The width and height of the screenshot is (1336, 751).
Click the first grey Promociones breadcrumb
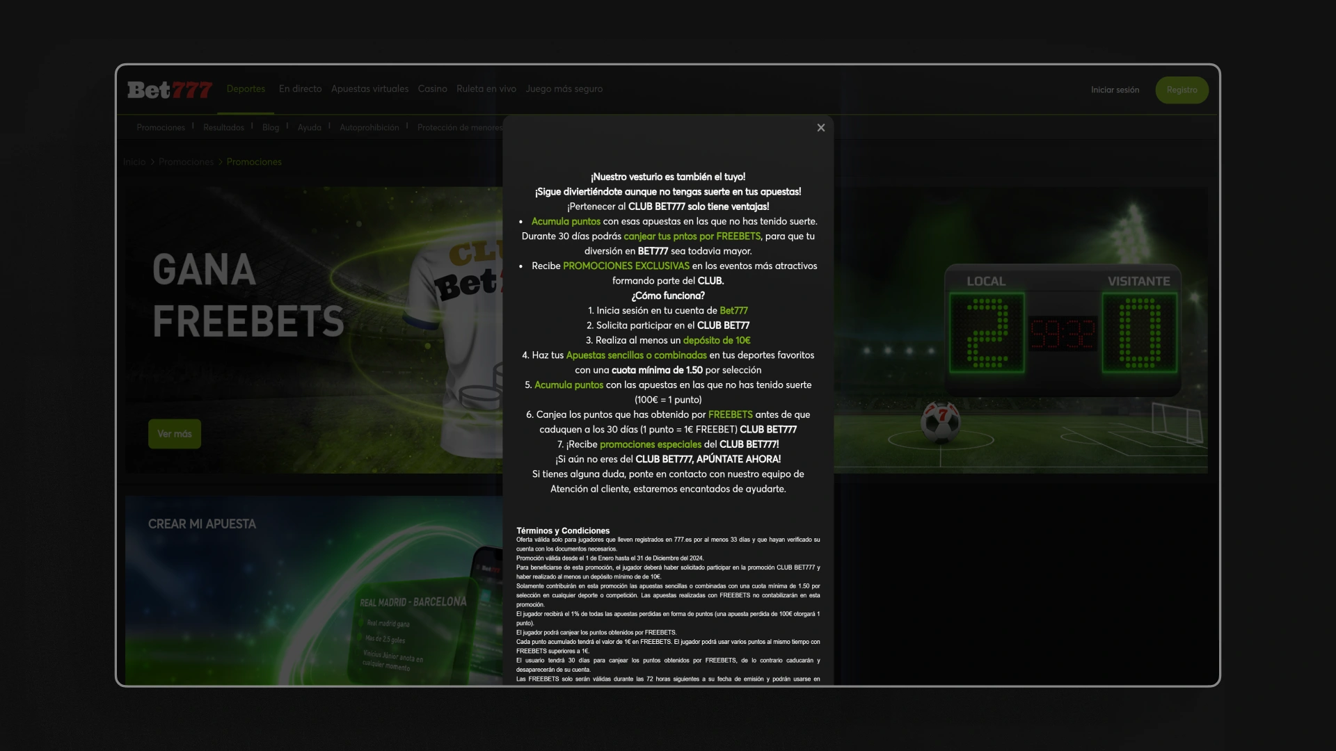pos(186,162)
